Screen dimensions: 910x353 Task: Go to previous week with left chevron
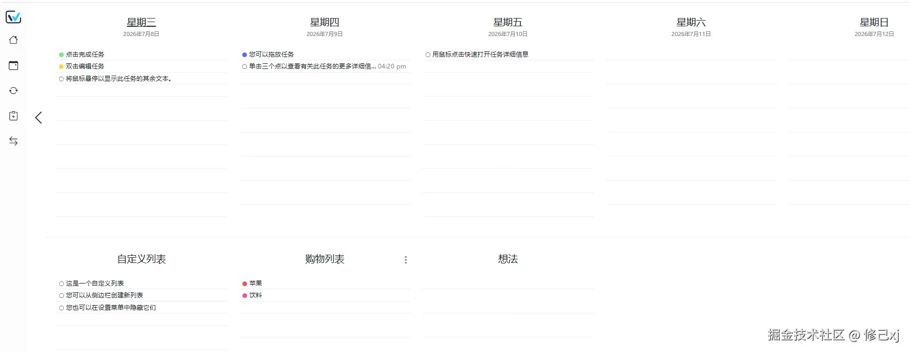(39, 117)
